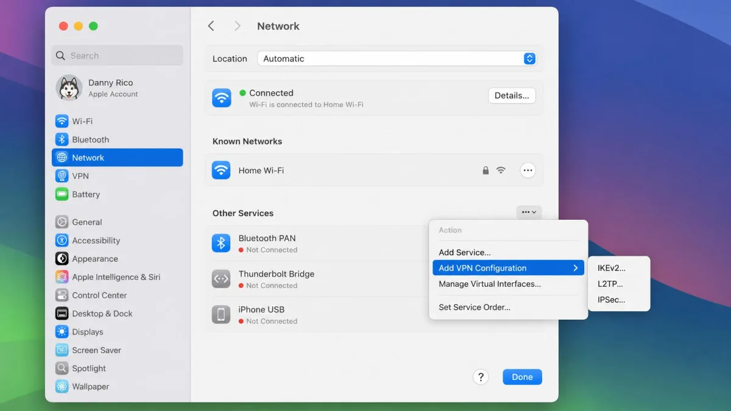Viewport: 731px width, 411px height.
Task: Open Spotlight settings in the sidebar
Action: tap(118, 368)
